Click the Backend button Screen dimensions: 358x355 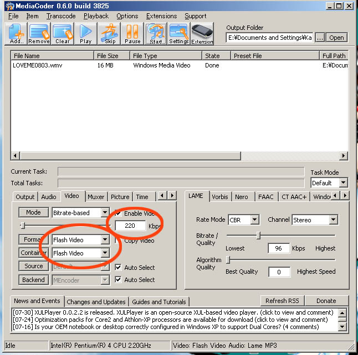point(34,280)
